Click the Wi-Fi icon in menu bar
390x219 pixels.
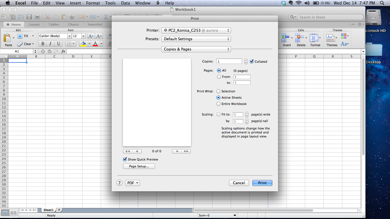[299, 3]
